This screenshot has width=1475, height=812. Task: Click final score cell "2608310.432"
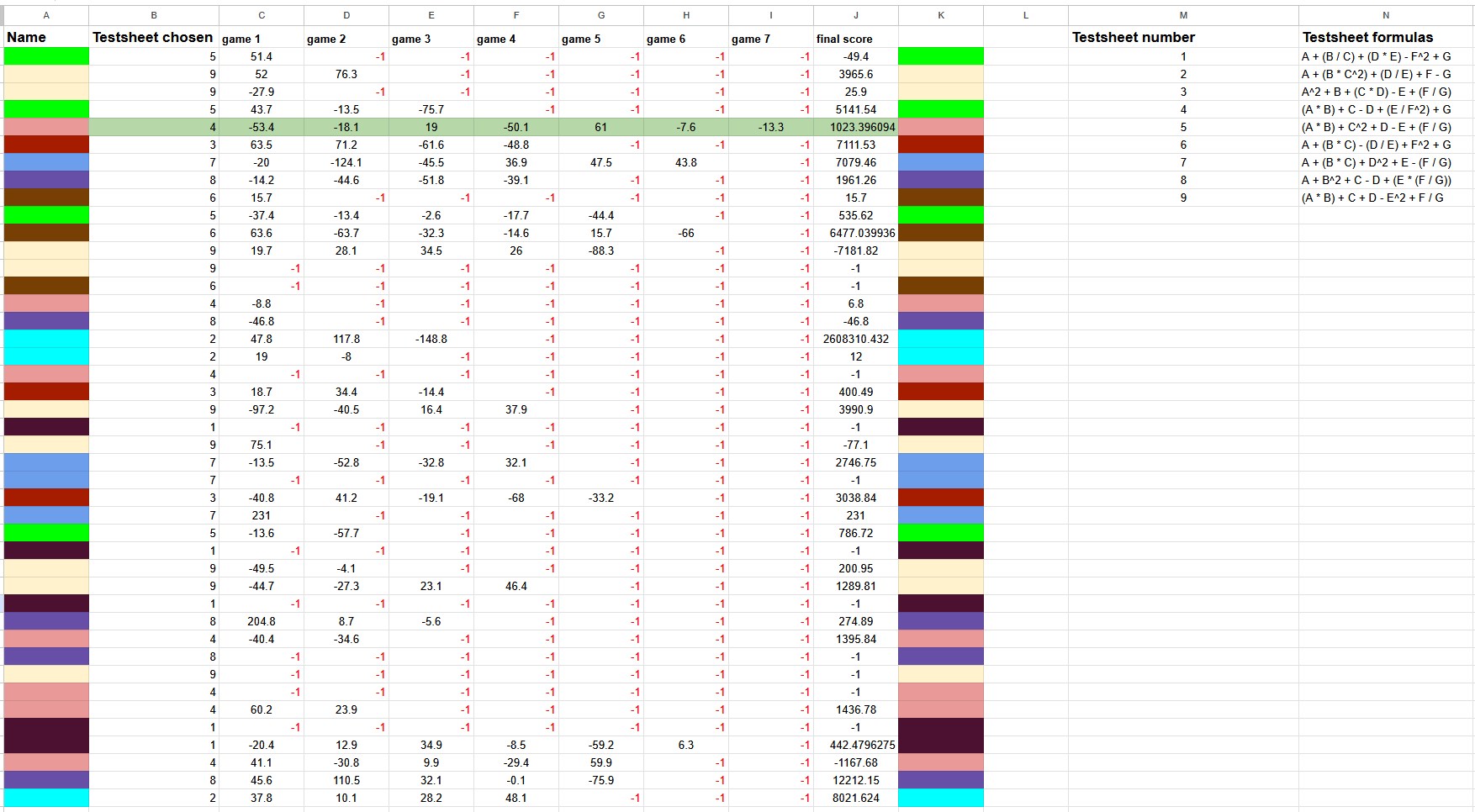[856, 339]
